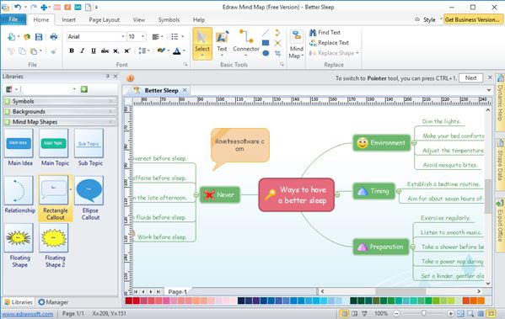
Task: Select the Rectangle Callout shape
Action: tap(55, 199)
